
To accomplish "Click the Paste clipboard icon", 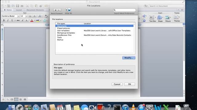I will coord(36,6).
